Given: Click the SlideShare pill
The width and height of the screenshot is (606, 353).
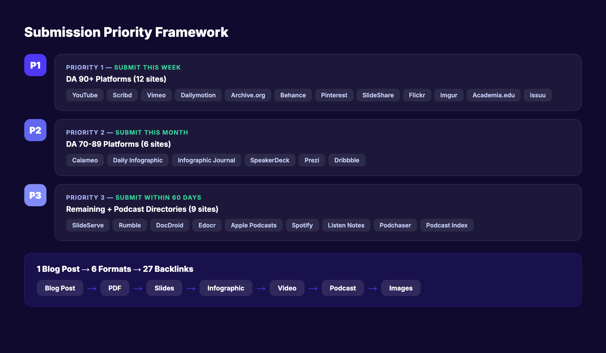Looking at the screenshot, I should tap(378, 95).
